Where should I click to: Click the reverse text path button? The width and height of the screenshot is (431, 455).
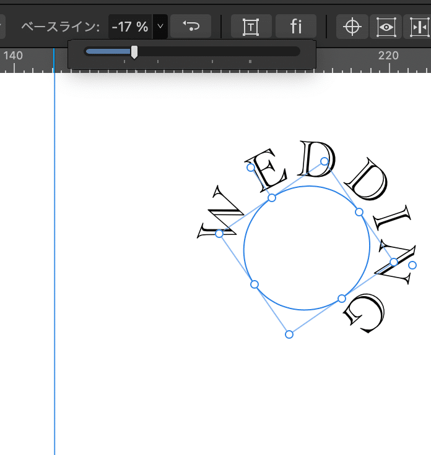(191, 26)
